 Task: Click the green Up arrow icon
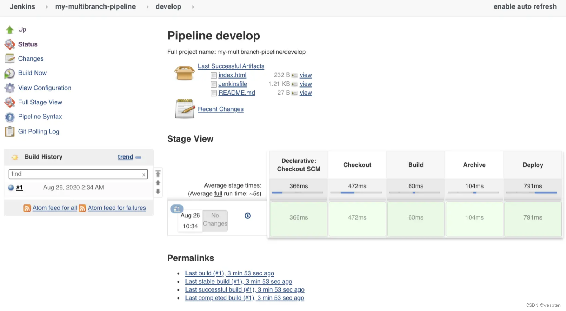click(10, 29)
